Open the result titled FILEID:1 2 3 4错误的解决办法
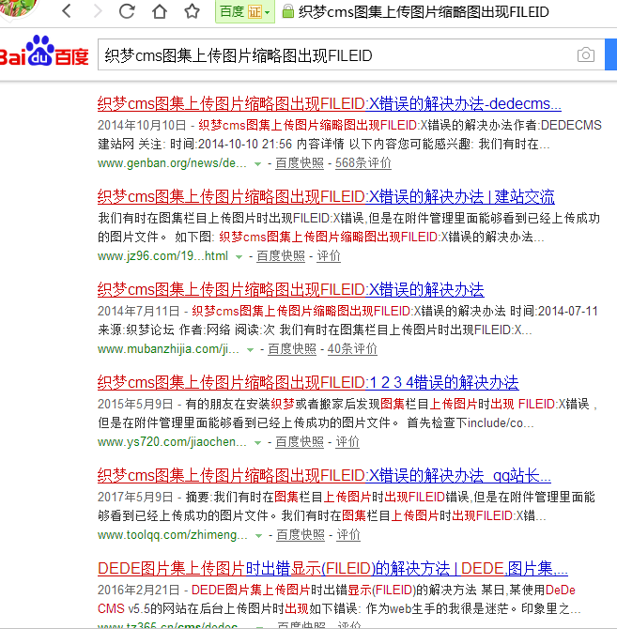This screenshot has height=629, width=617. (308, 383)
